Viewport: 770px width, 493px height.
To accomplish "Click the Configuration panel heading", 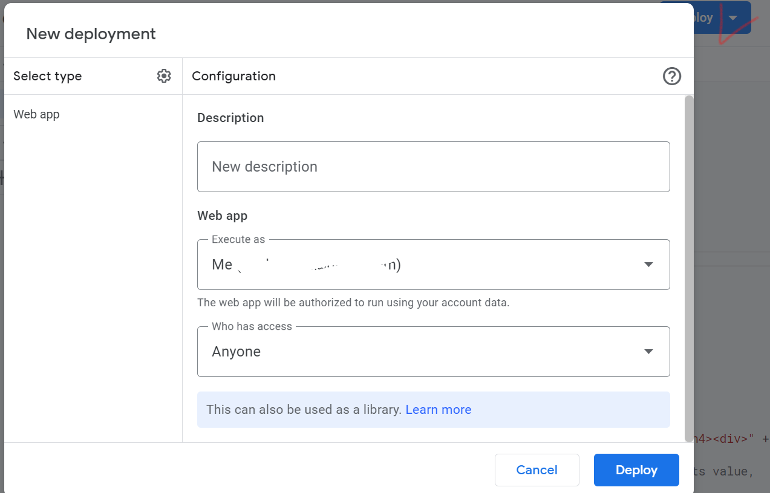I will (x=233, y=76).
